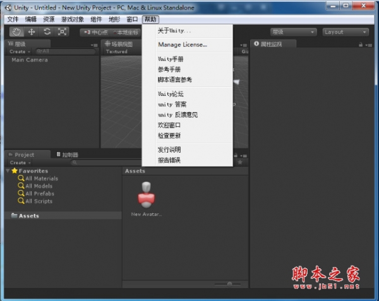Select the Hand tool
379x301 pixels.
(16, 32)
